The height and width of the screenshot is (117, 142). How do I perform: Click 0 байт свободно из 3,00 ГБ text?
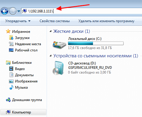click(x=89, y=72)
